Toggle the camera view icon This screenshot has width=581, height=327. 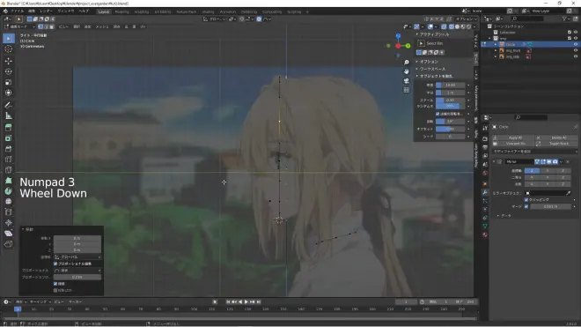click(407, 80)
